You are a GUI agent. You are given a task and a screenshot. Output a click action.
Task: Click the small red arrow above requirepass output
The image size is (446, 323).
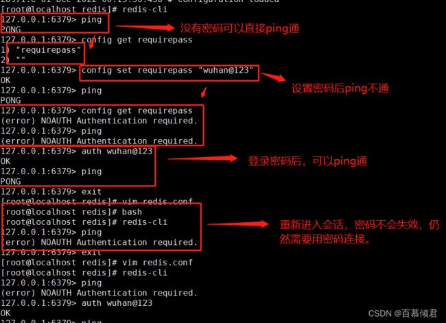(x=91, y=43)
